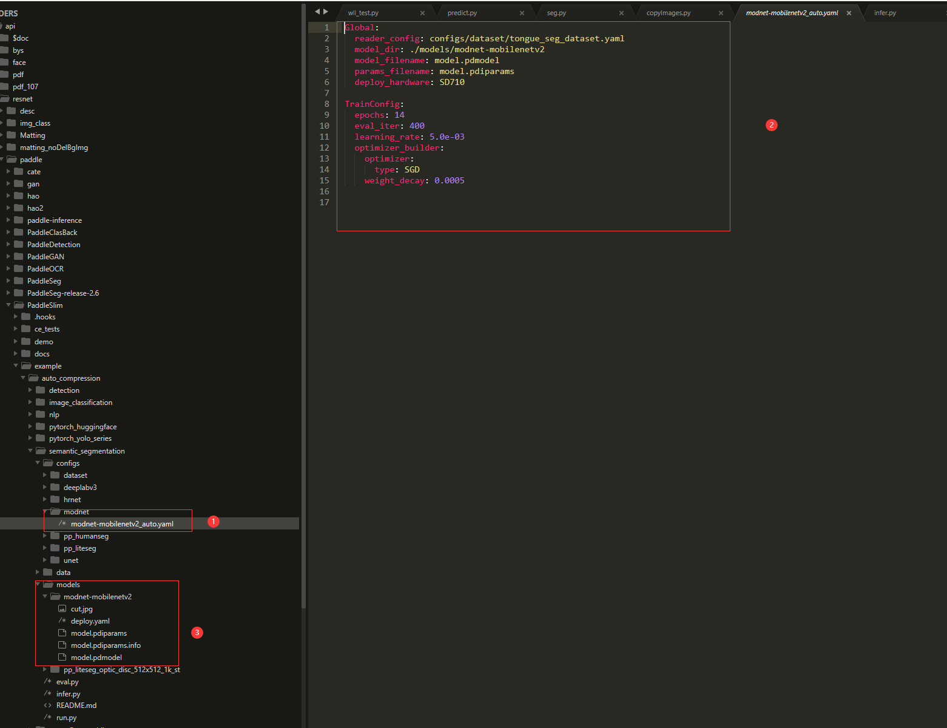The height and width of the screenshot is (728, 947).
Task: Open the model.pdiparams.info file
Action: pyautogui.click(x=106, y=645)
